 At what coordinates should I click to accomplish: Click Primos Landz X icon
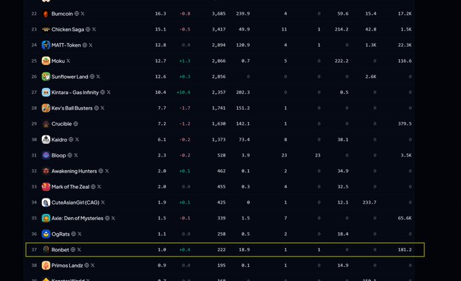pyautogui.click(x=93, y=265)
